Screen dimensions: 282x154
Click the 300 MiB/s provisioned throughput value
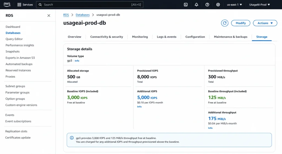click(x=216, y=77)
